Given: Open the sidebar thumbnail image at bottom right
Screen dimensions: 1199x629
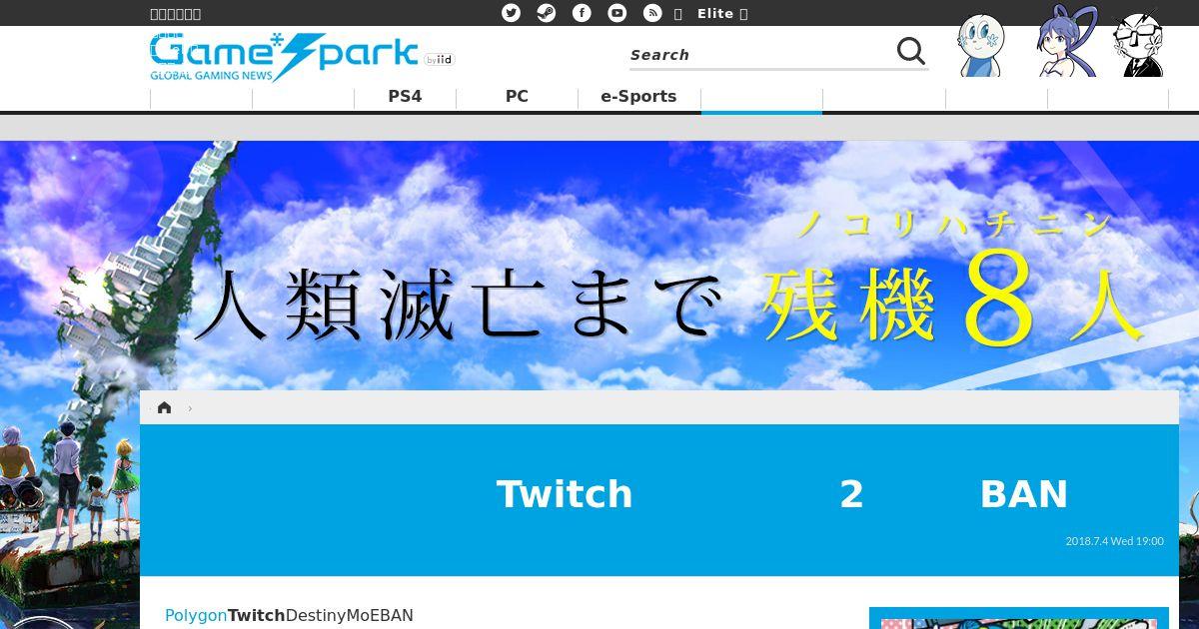Looking at the screenshot, I should tap(1019, 618).
